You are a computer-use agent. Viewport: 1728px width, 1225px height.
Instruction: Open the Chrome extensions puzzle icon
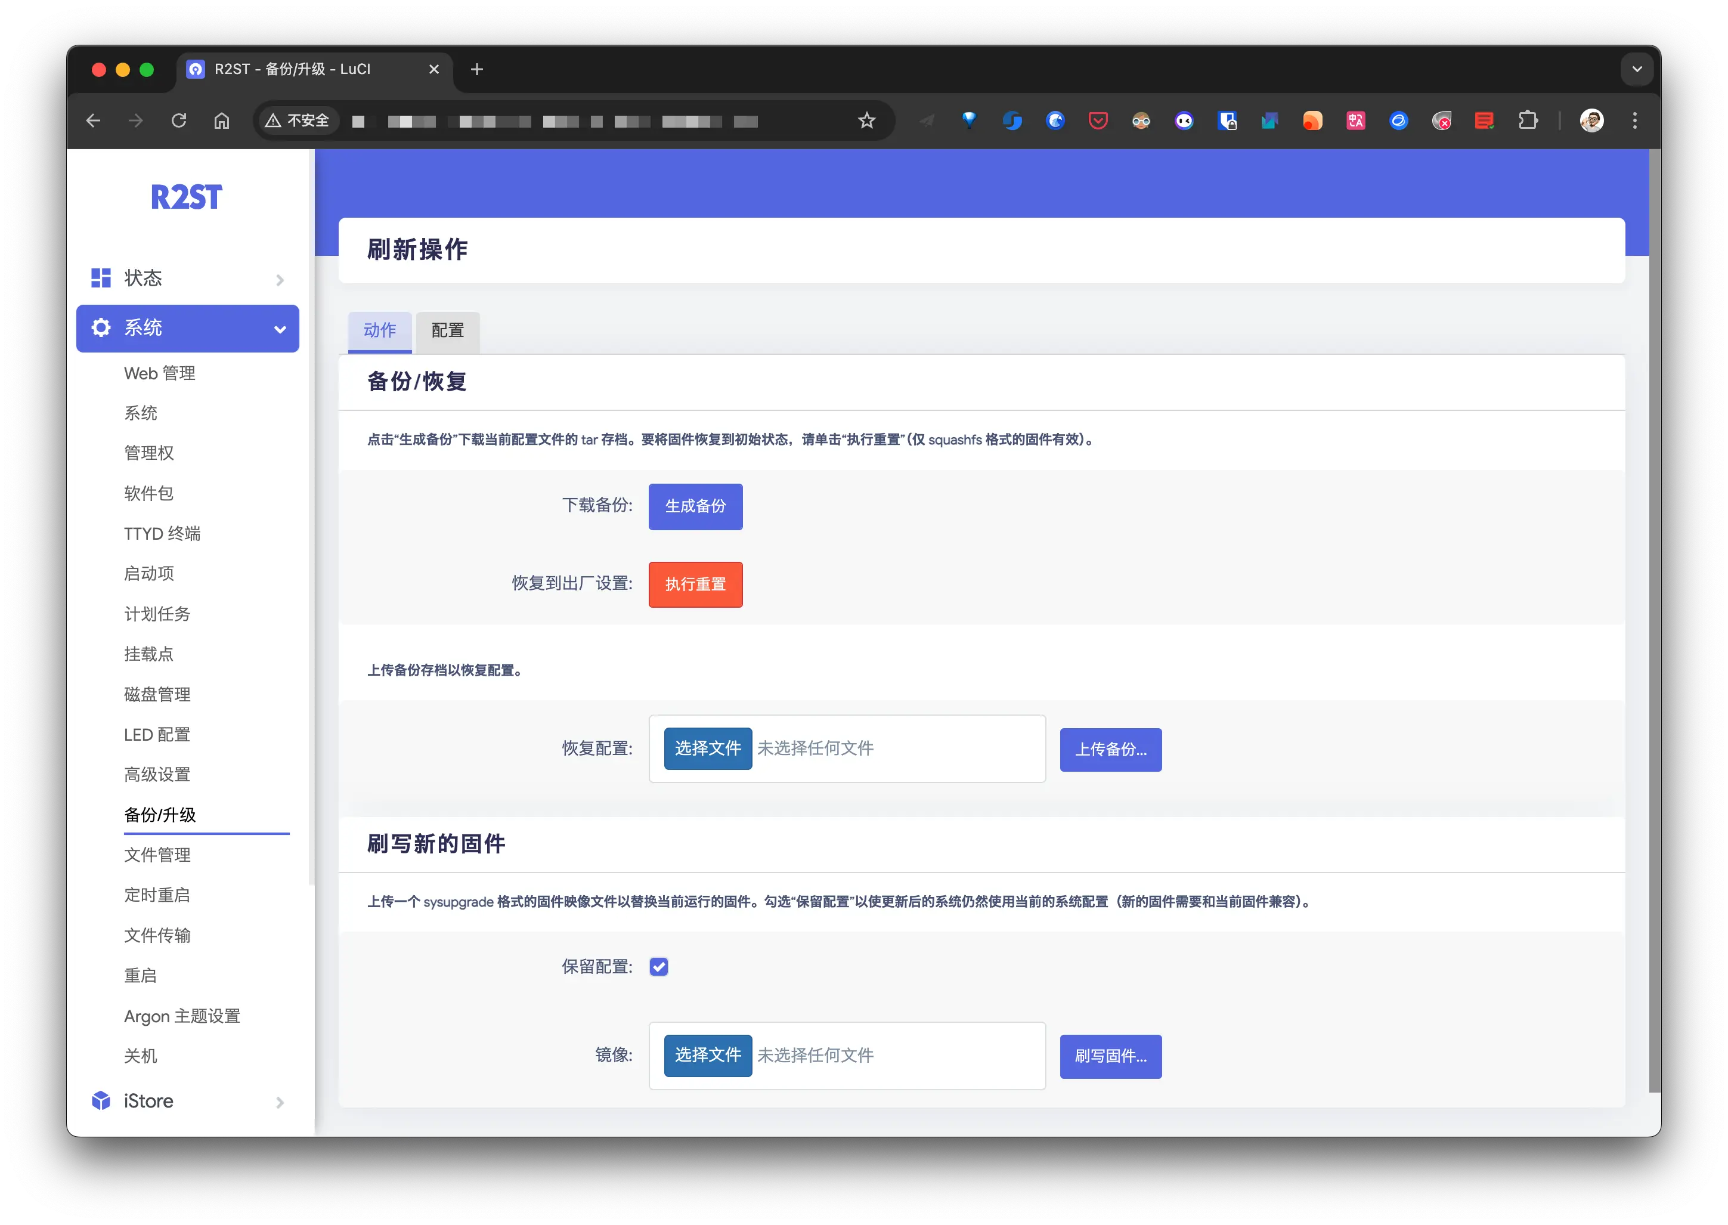click(x=1528, y=120)
